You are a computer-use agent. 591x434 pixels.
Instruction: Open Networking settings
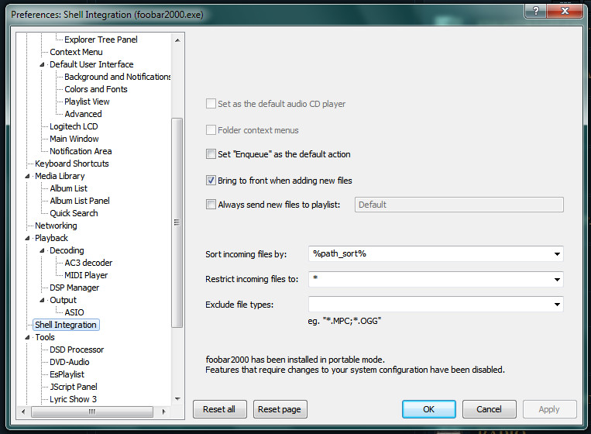tap(56, 226)
